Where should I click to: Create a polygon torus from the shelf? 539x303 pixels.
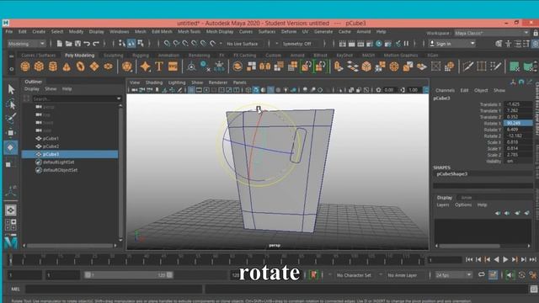(x=81, y=66)
